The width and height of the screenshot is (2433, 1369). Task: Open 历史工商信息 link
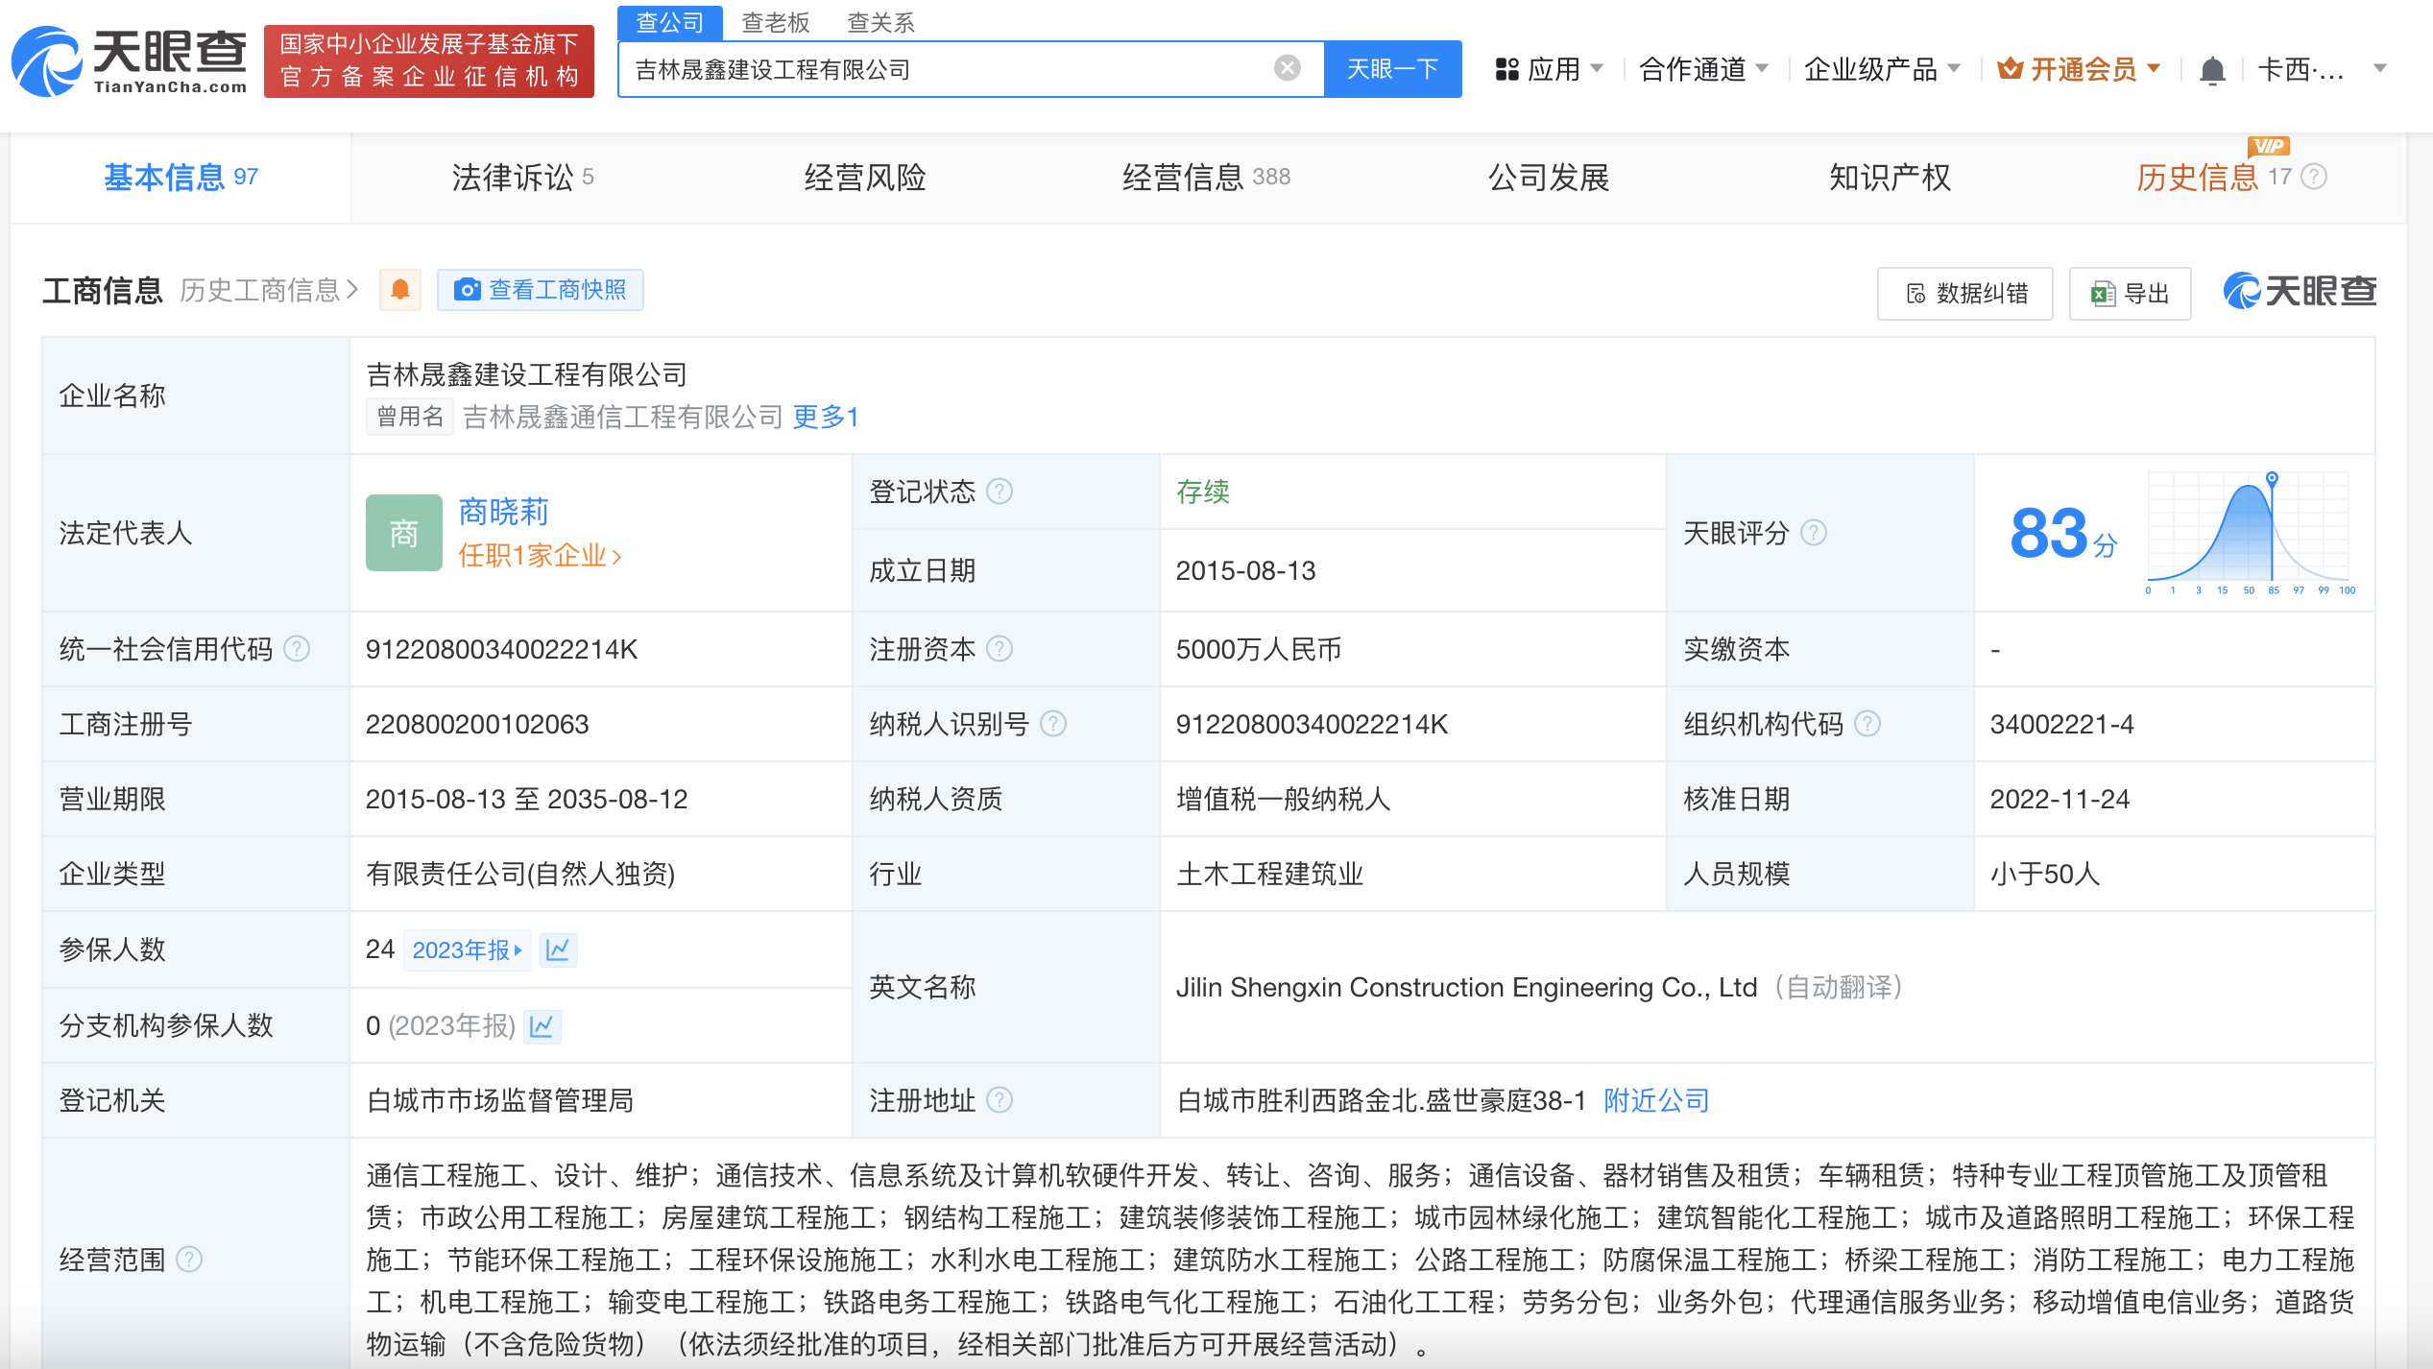pos(269,290)
